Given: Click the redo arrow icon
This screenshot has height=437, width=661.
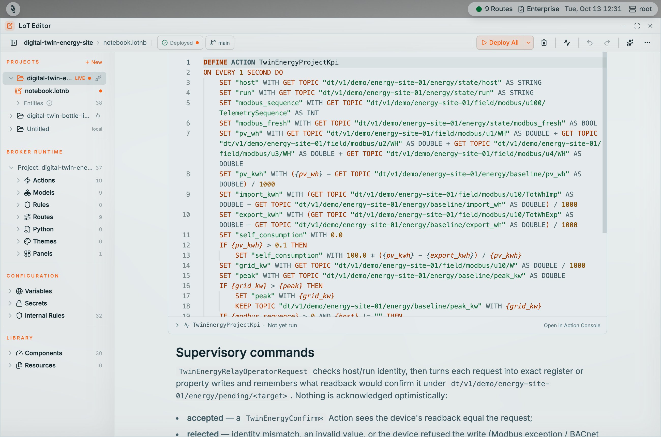Looking at the screenshot, I should [607, 43].
